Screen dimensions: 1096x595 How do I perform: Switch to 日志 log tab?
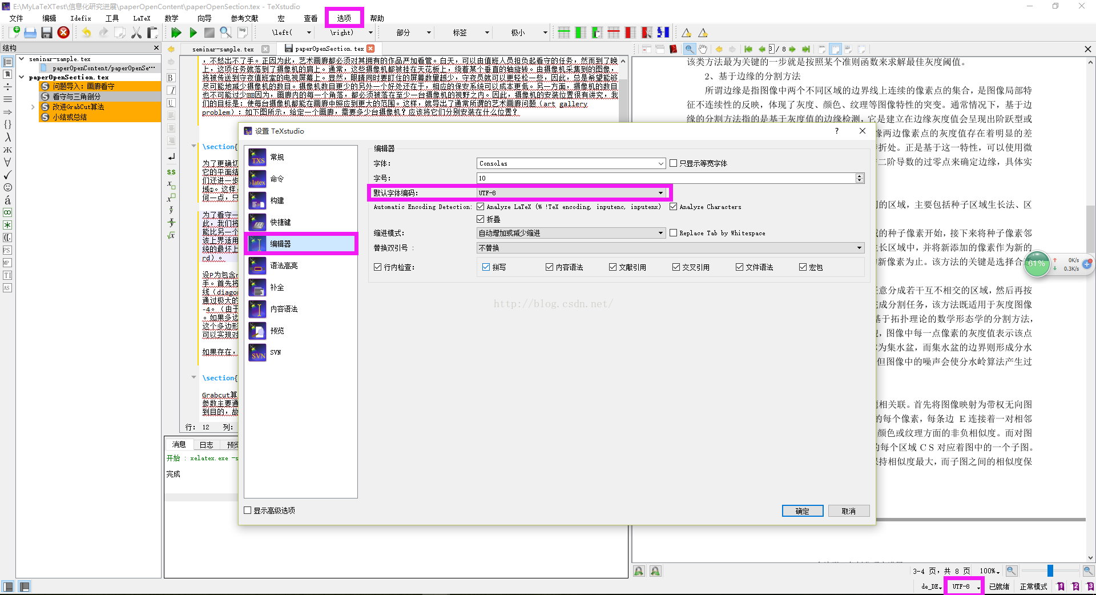click(206, 445)
